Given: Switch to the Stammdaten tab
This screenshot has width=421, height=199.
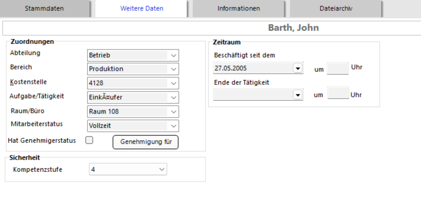Looking at the screenshot, I should [x=45, y=8].
